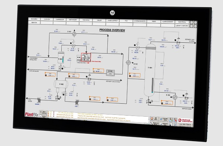Click the navigate-down arrow icon
223x146 pixels.
pyautogui.click(x=195, y=26)
